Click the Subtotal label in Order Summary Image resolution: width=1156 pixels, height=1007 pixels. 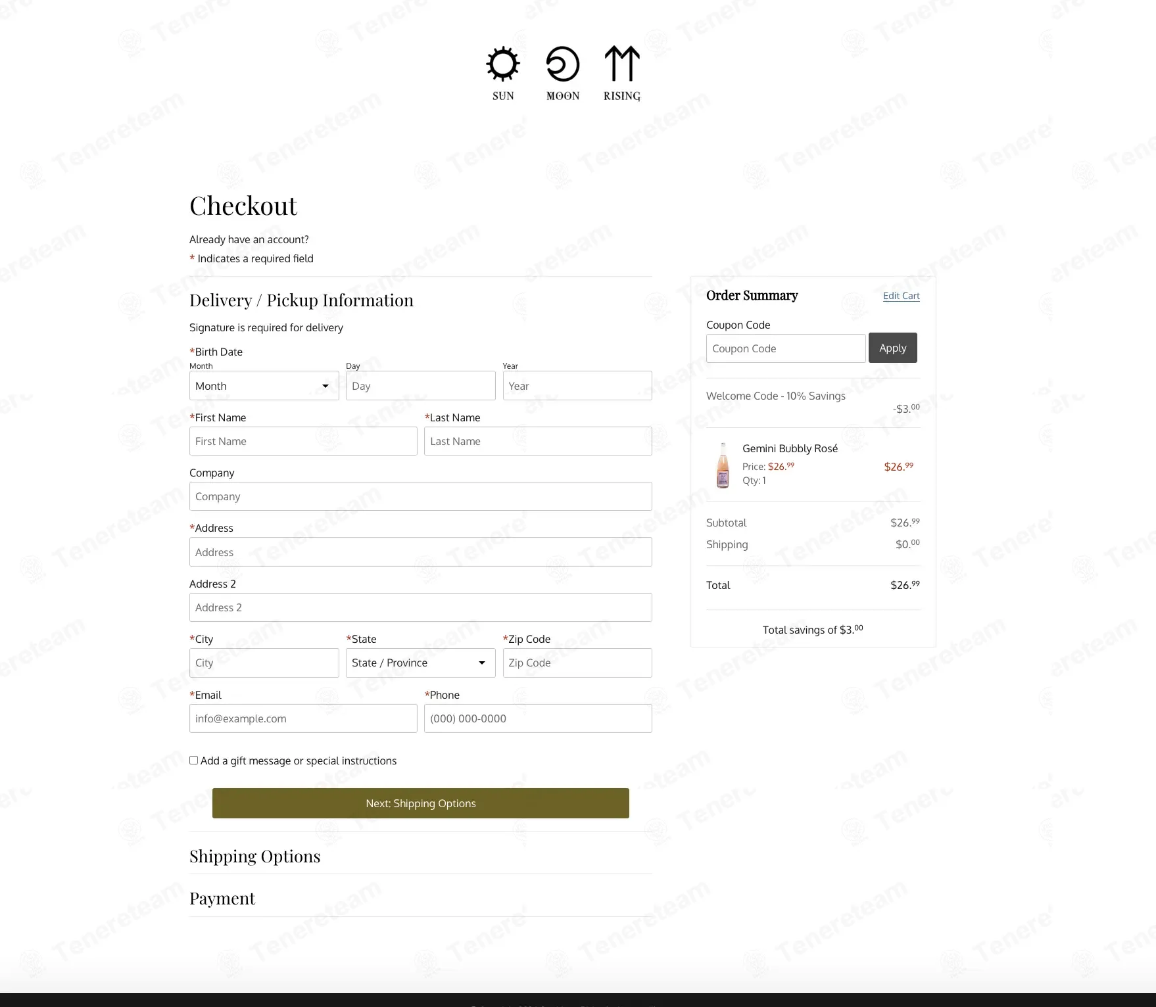pyautogui.click(x=727, y=523)
